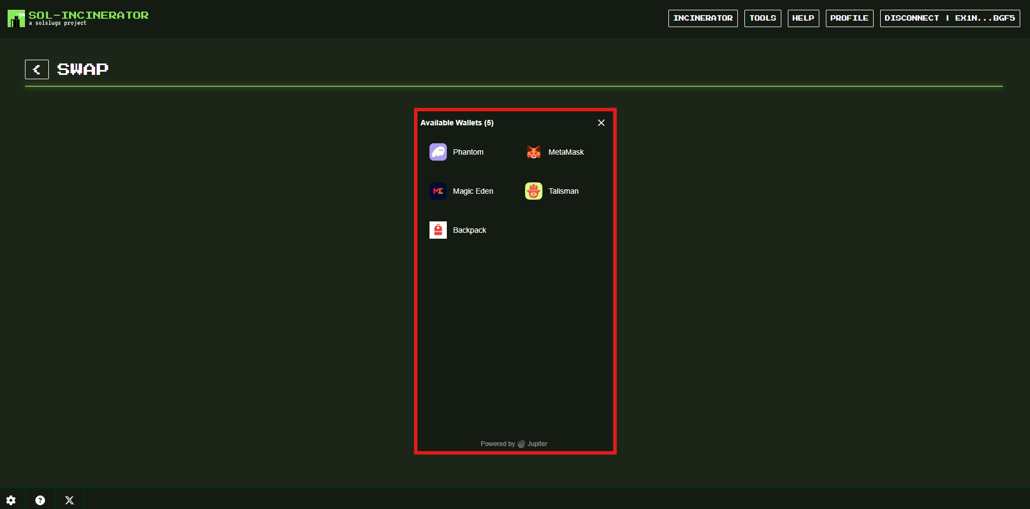Screen dimensions: 1030x509
Task: Open the X social media icon
Action: 69,500
